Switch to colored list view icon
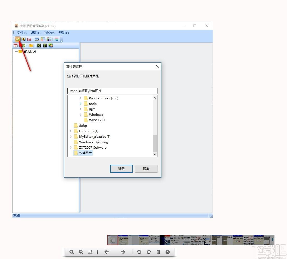This screenshot has height=259, width=287. (x=56, y=39)
